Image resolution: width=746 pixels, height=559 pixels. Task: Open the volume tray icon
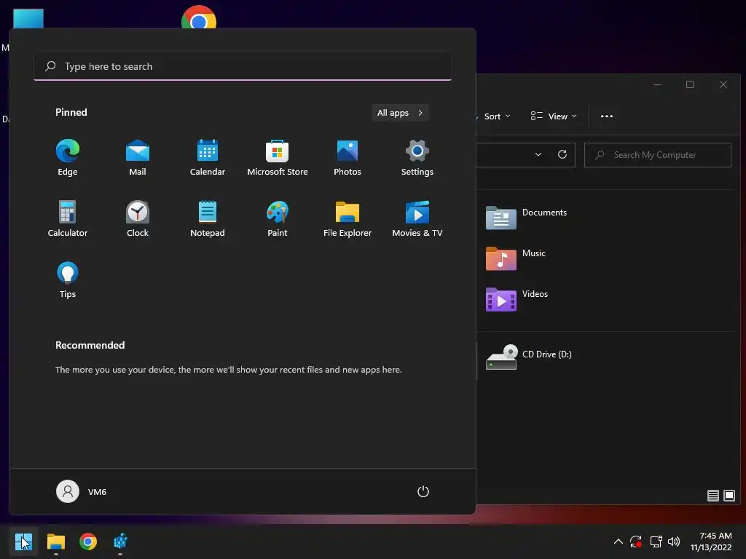(674, 542)
